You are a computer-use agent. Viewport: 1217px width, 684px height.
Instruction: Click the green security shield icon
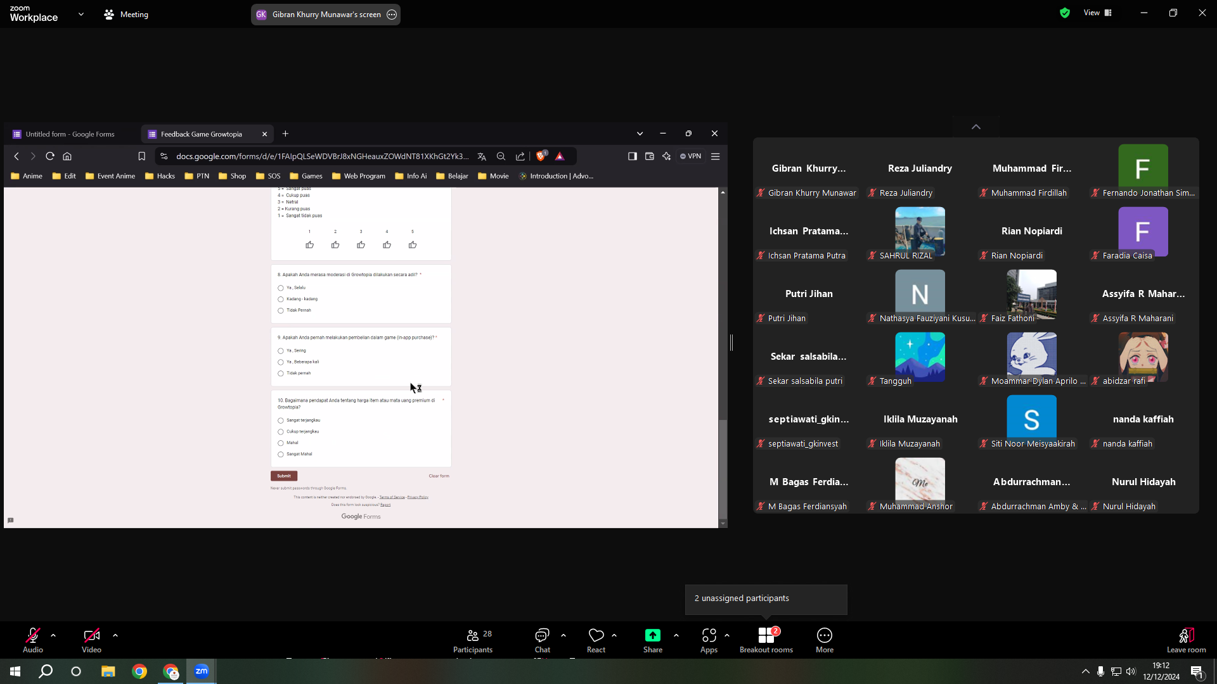pyautogui.click(x=1065, y=13)
